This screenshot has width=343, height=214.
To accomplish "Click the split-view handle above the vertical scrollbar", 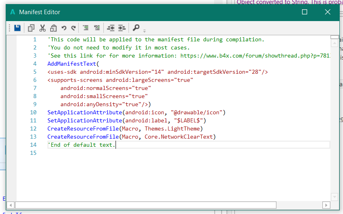I will pyautogui.click(x=334, y=37).
